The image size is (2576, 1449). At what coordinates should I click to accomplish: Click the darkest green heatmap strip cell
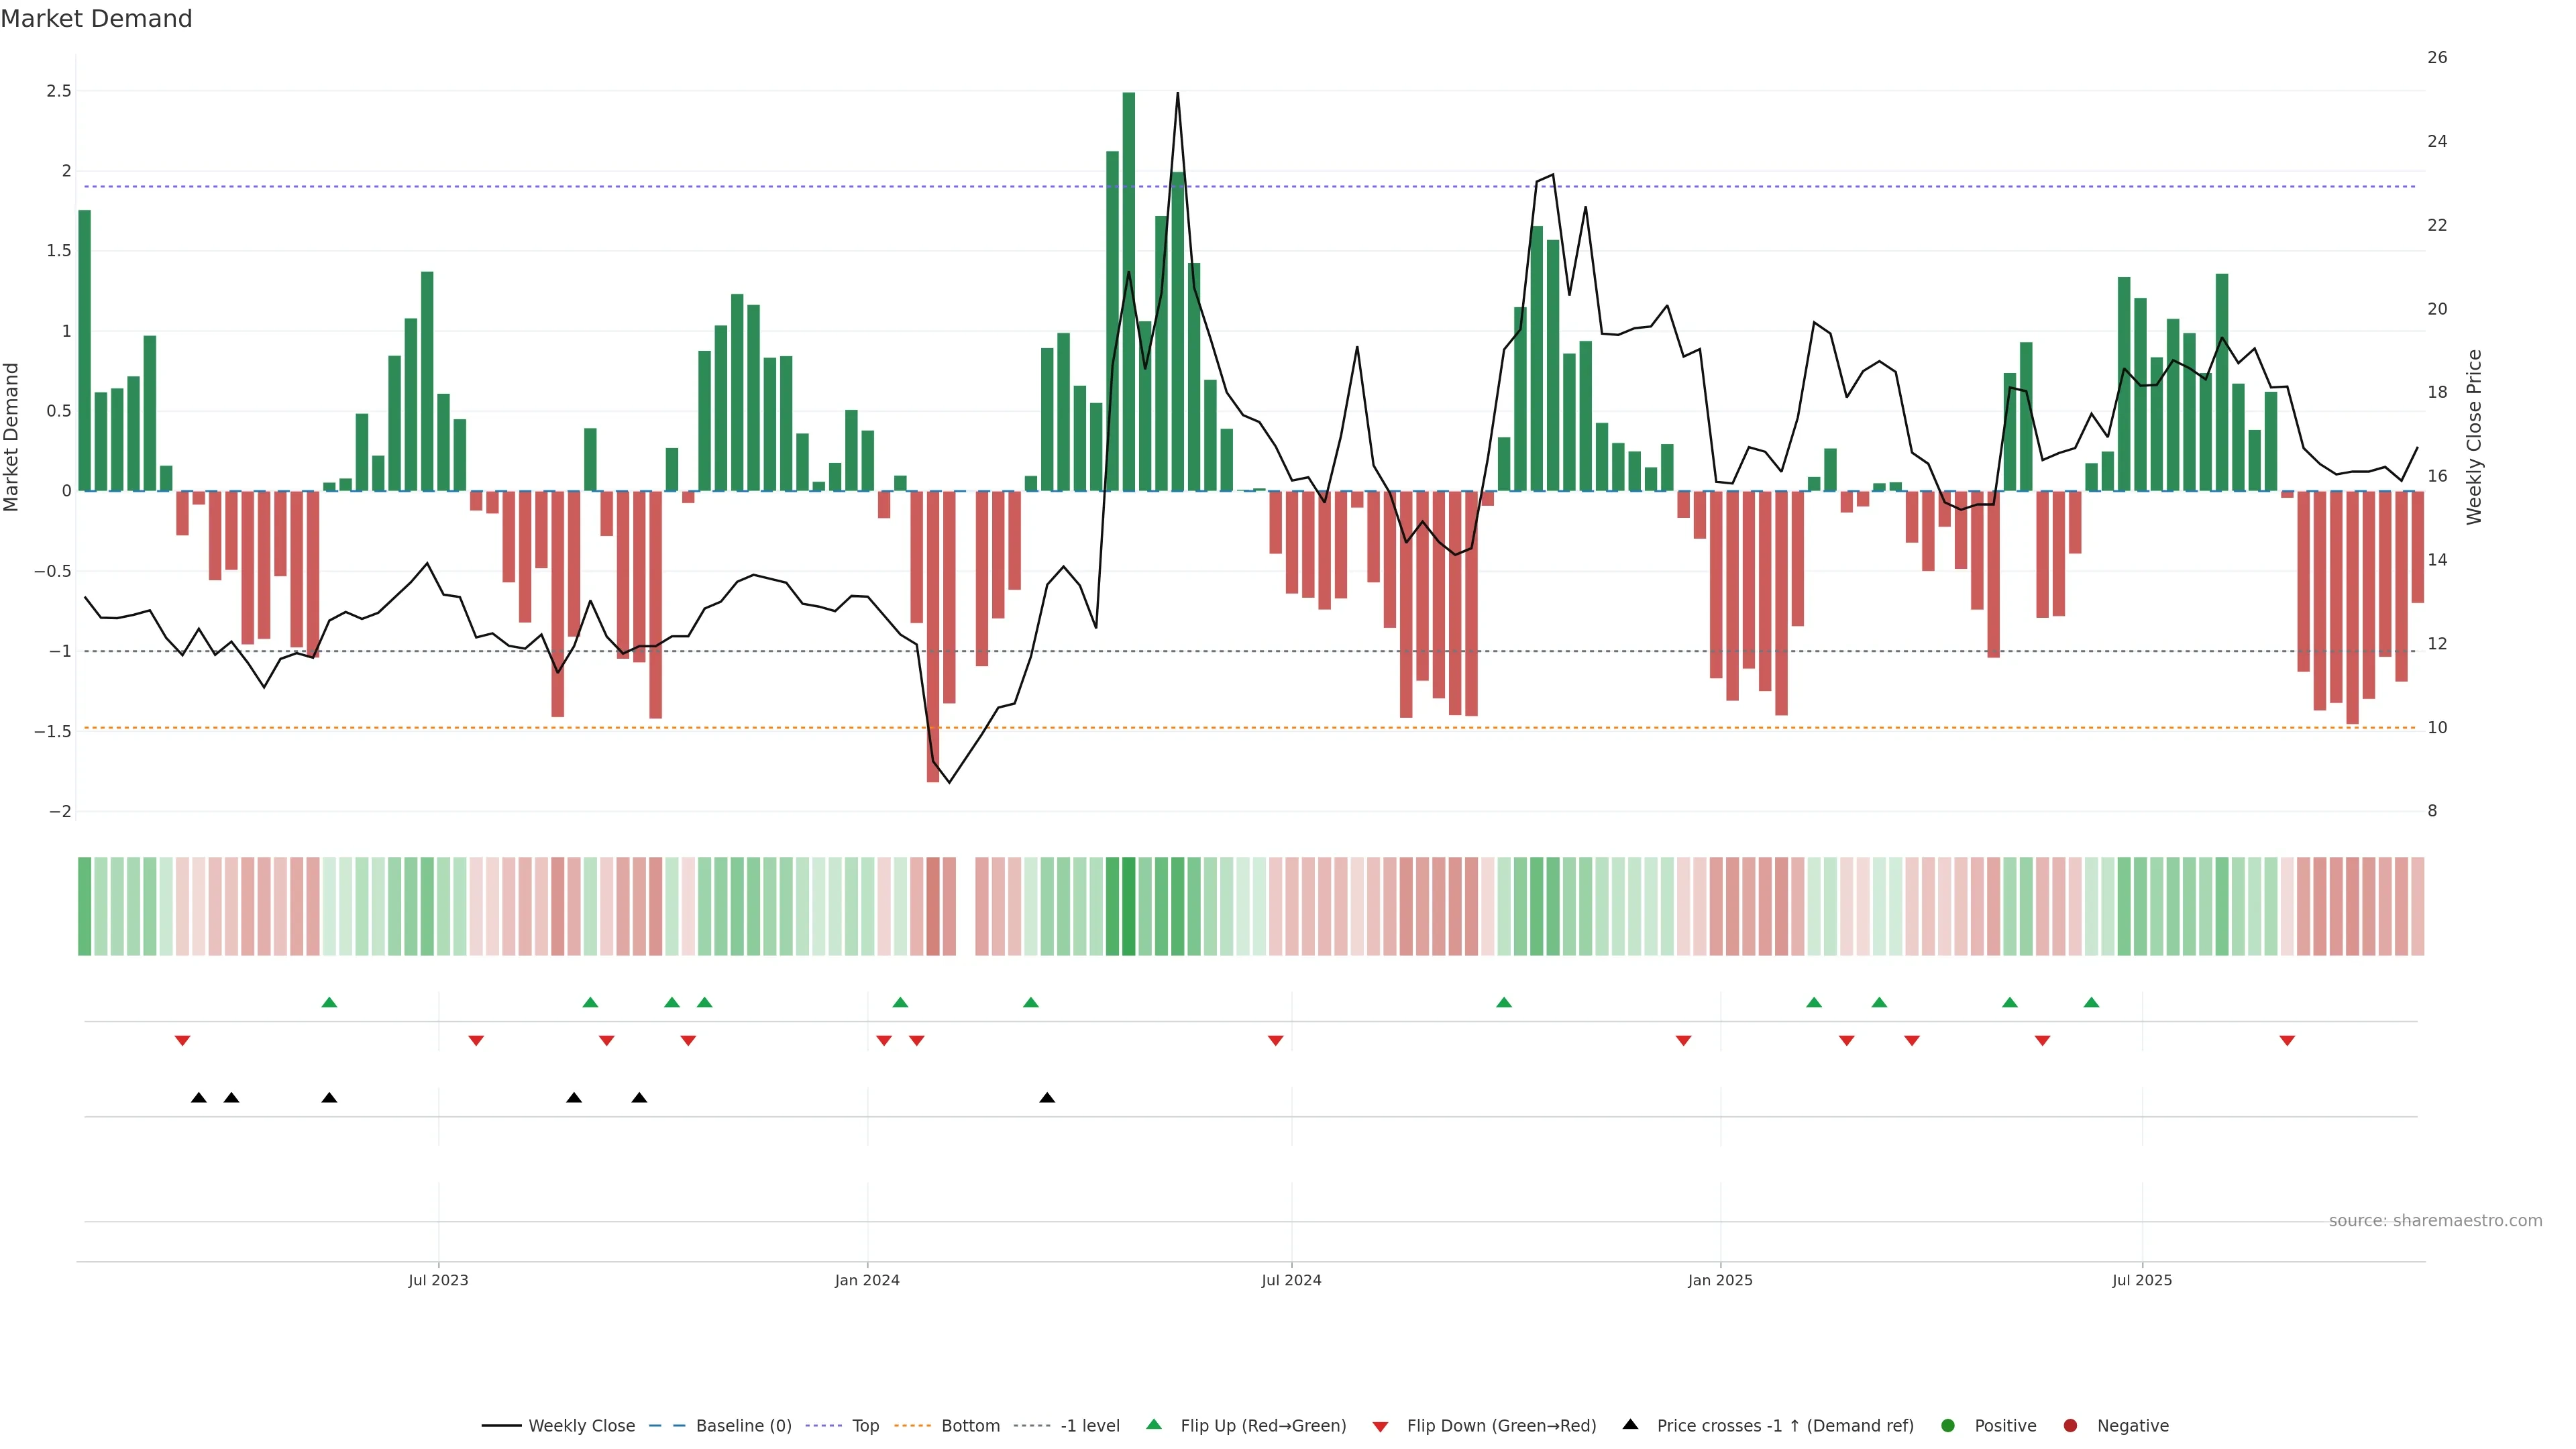click(1129, 906)
